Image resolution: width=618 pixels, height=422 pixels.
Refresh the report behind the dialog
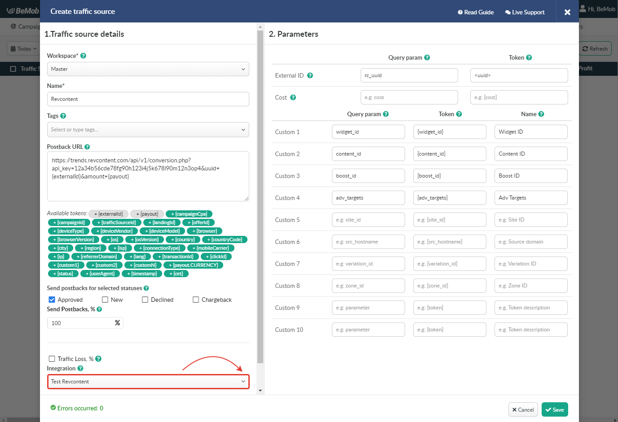click(595, 49)
